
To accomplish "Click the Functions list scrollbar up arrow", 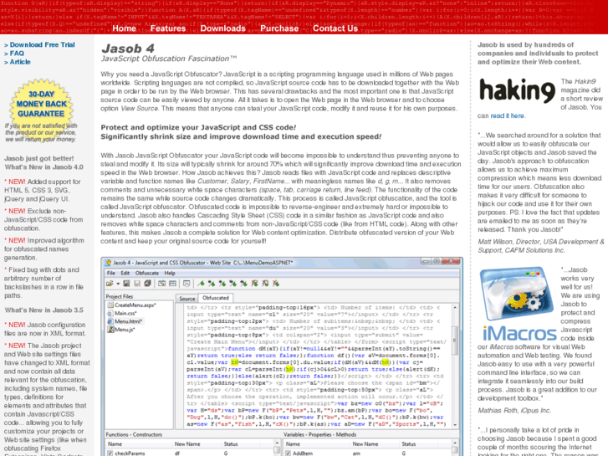I will pos(277,443).
